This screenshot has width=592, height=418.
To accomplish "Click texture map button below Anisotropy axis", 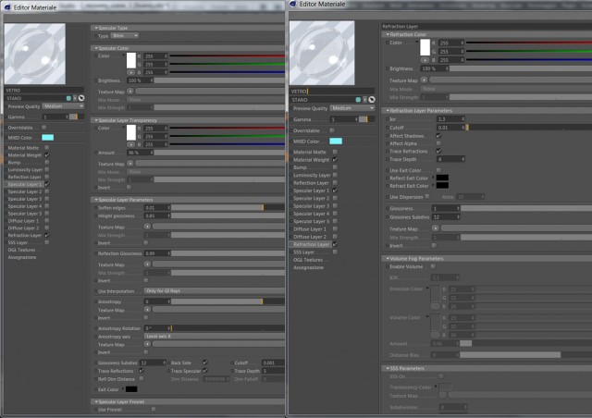I will pyautogui.click(x=147, y=344).
